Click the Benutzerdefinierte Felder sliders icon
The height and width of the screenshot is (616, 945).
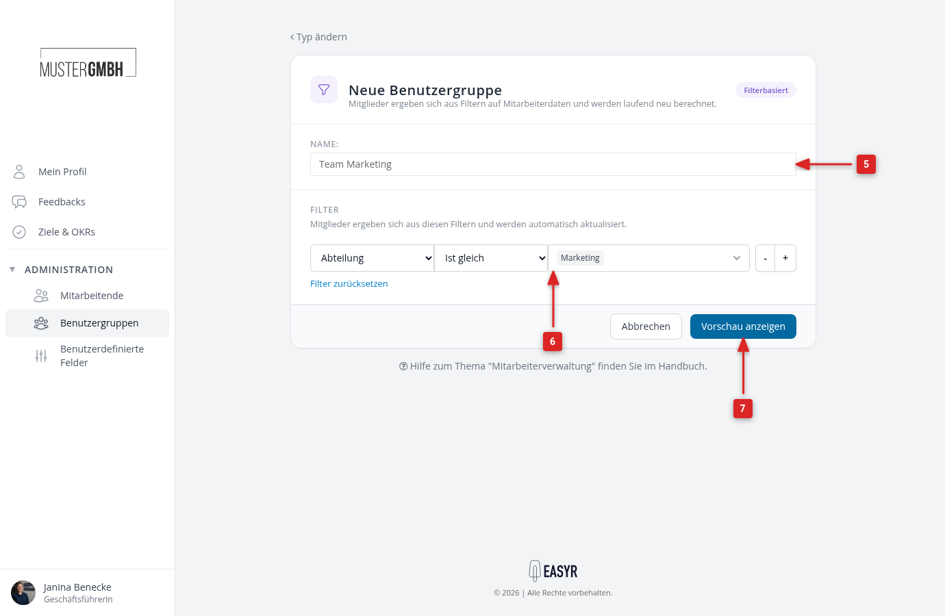point(41,356)
